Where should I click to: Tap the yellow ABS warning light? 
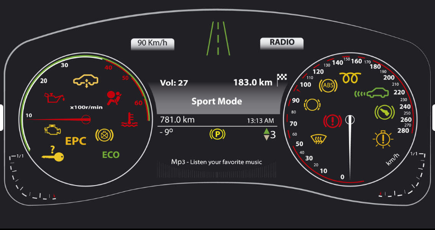pos(327,85)
